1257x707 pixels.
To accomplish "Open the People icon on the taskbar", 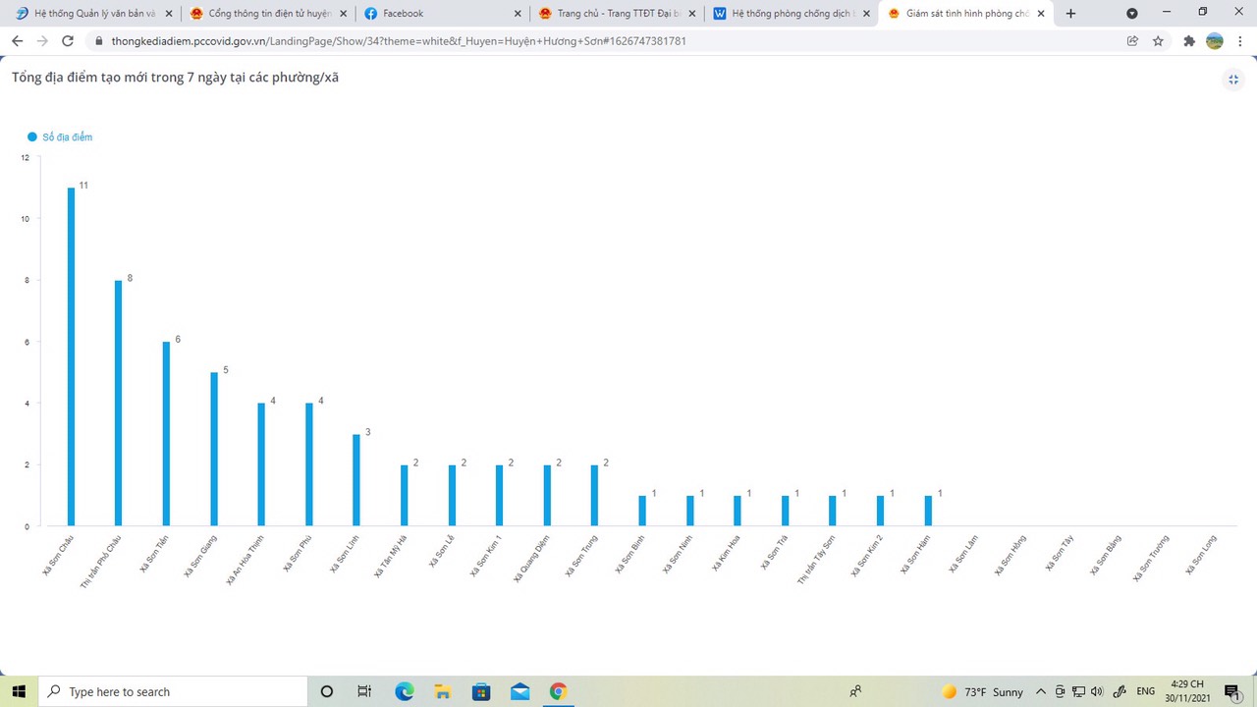I will (855, 691).
